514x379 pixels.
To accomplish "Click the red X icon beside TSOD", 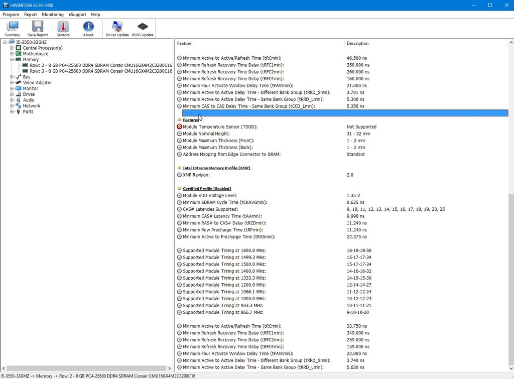I will [x=179, y=127].
